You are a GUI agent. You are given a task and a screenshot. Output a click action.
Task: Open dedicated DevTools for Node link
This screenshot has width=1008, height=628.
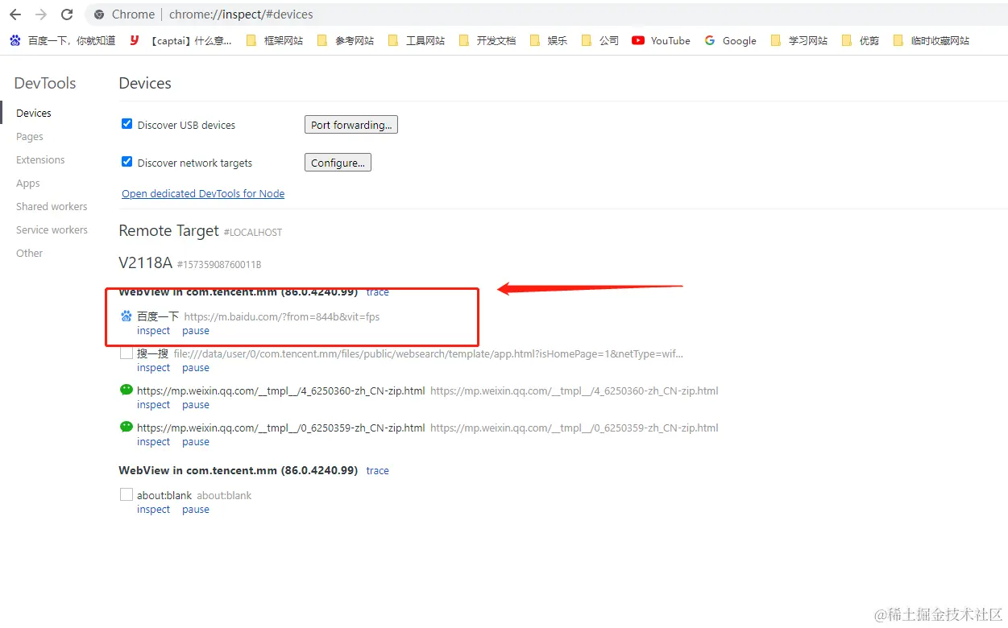click(203, 194)
